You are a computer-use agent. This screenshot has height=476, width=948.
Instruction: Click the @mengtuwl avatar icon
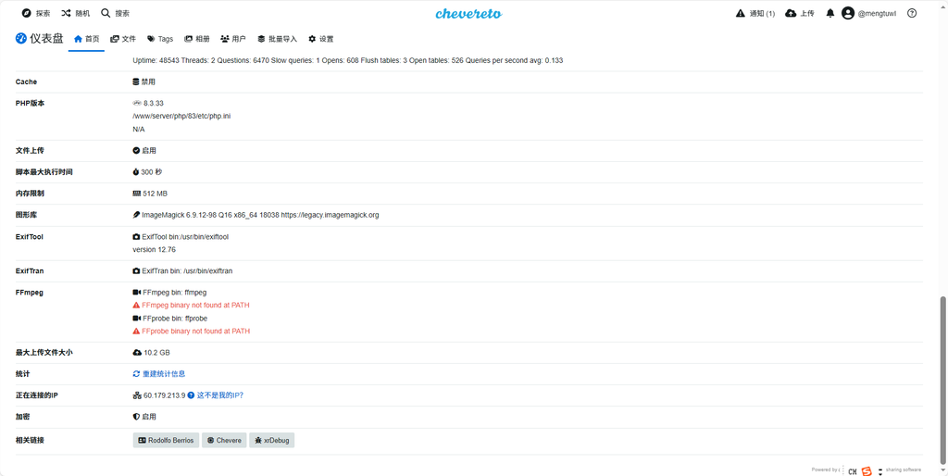pyautogui.click(x=848, y=13)
